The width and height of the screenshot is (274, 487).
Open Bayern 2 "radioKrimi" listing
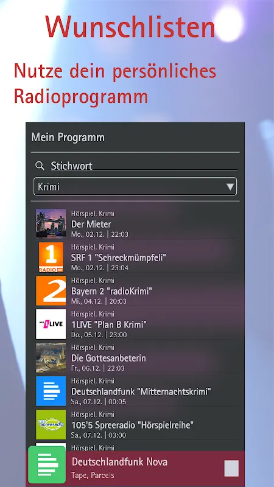pos(135,291)
